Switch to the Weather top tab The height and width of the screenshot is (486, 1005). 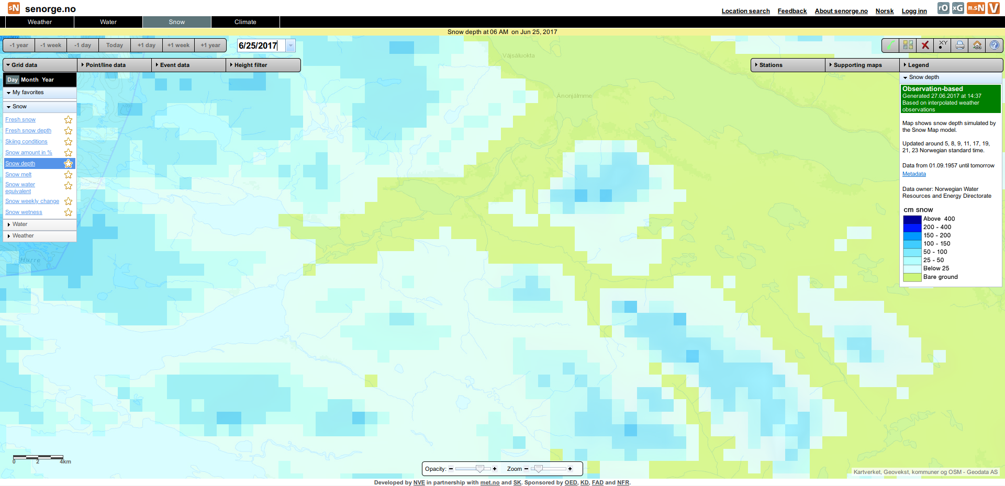click(40, 22)
